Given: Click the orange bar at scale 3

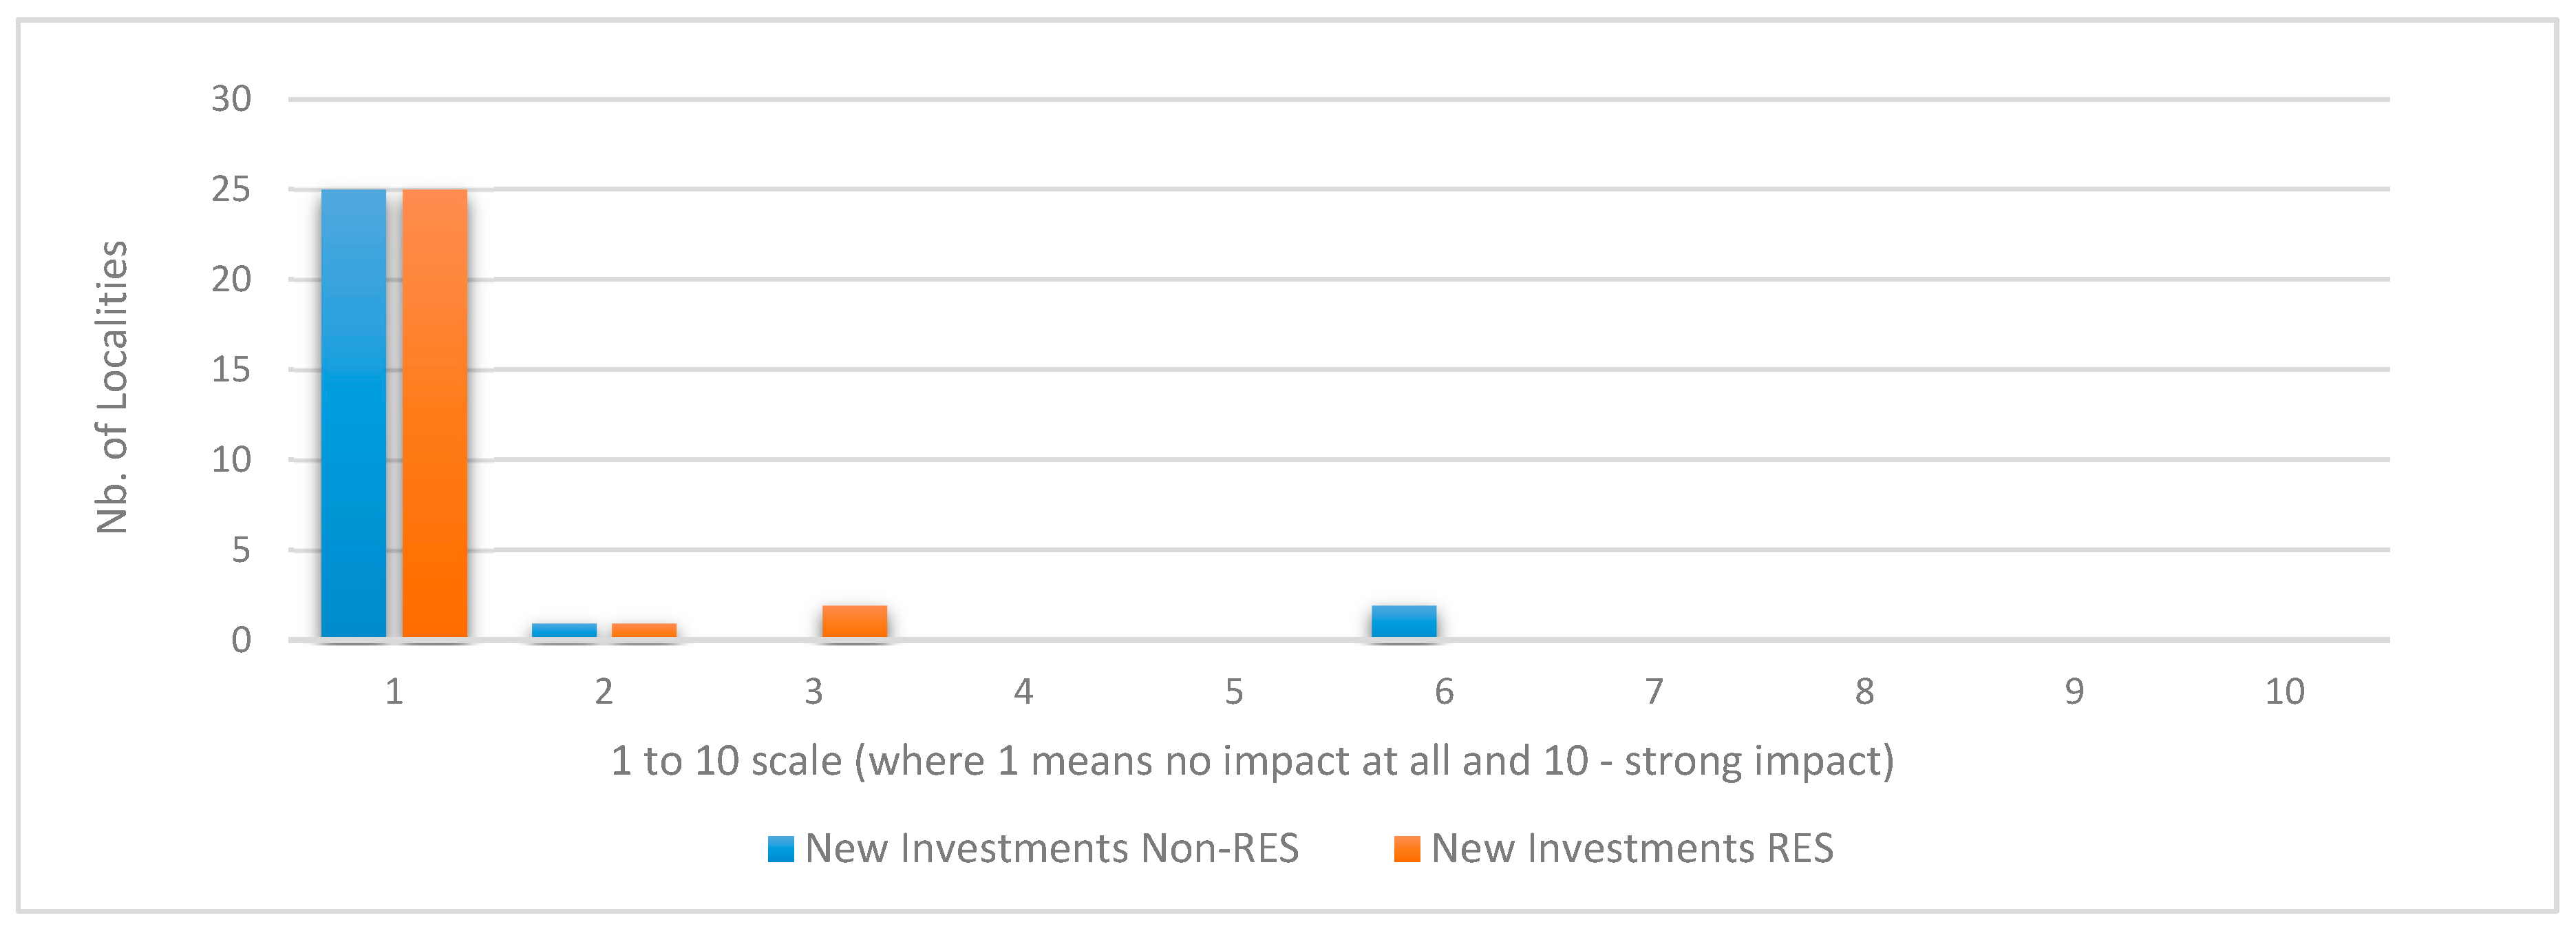Looking at the screenshot, I should click(x=854, y=622).
